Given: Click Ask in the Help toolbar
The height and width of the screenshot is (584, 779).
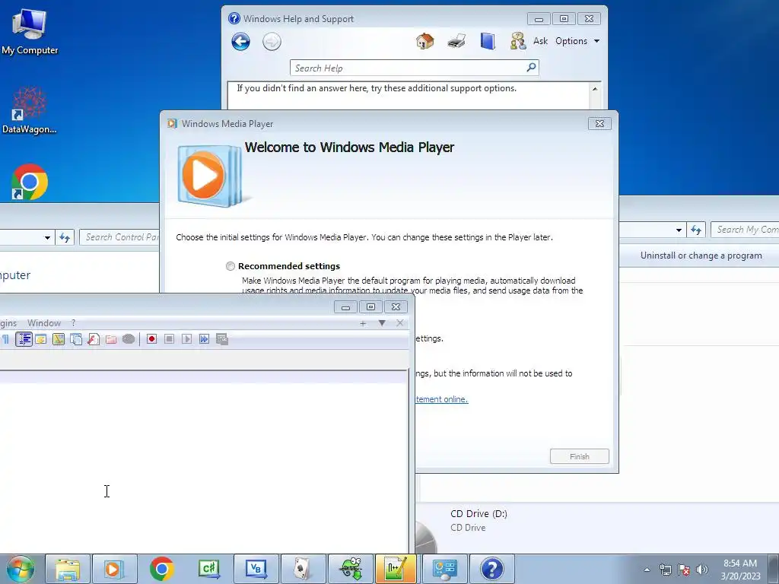Looking at the screenshot, I should (541, 41).
